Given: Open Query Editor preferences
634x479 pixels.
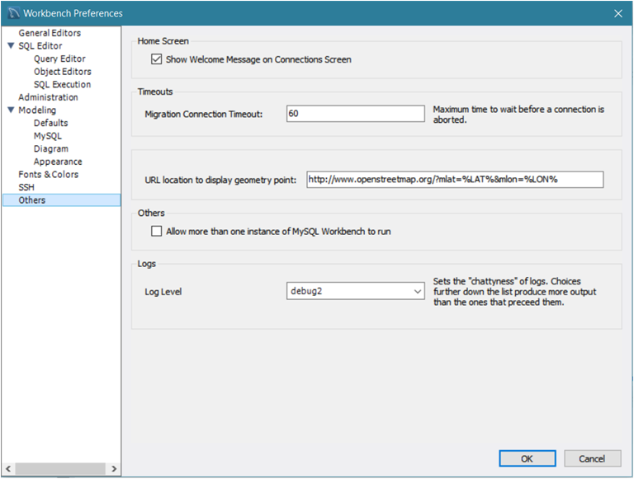Looking at the screenshot, I should coord(59,59).
